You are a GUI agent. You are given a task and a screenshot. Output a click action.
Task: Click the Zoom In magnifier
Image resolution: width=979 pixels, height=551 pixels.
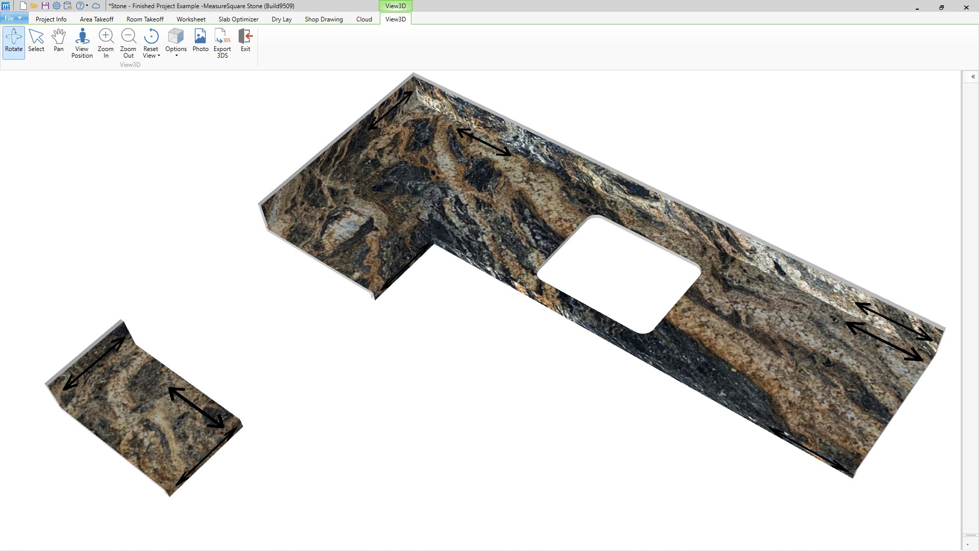pyautogui.click(x=106, y=43)
